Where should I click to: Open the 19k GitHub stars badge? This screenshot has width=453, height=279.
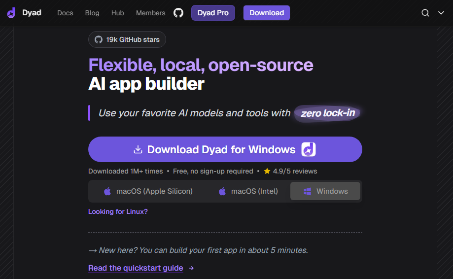click(127, 39)
